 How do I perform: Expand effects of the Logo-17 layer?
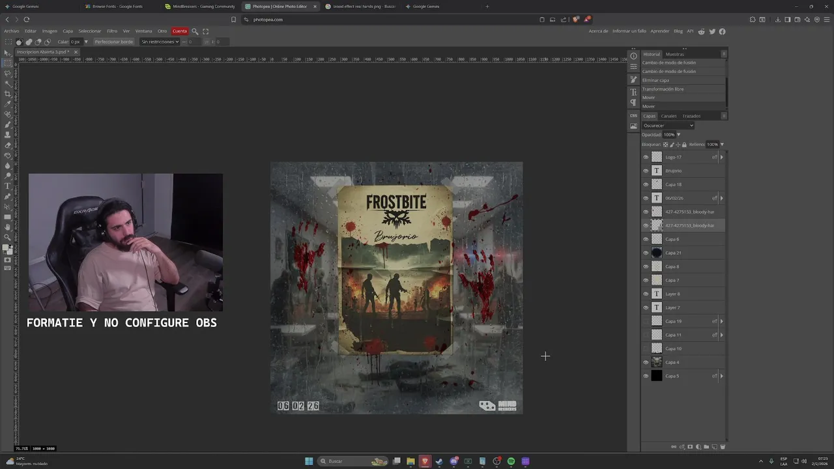[x=721, y=157]
